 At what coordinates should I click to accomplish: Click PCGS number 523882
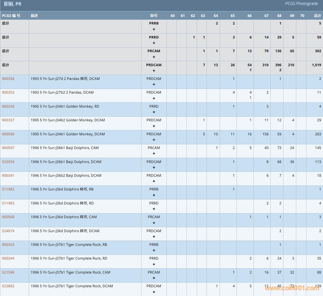point(8,286)
